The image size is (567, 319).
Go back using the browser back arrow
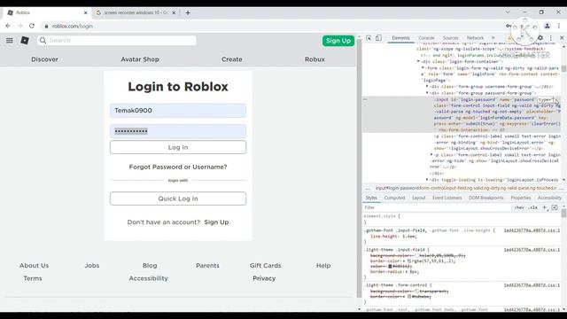coord(8,26)
